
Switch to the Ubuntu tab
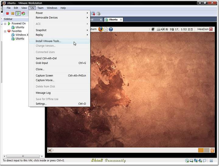(x=113, y=20)
